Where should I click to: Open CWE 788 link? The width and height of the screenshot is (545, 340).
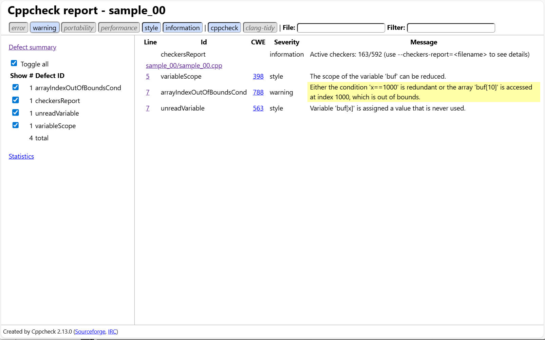pos(258,92)
